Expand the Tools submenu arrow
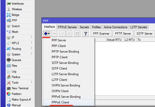The height and width of the screenshot is (107, 155). [32, 82]
